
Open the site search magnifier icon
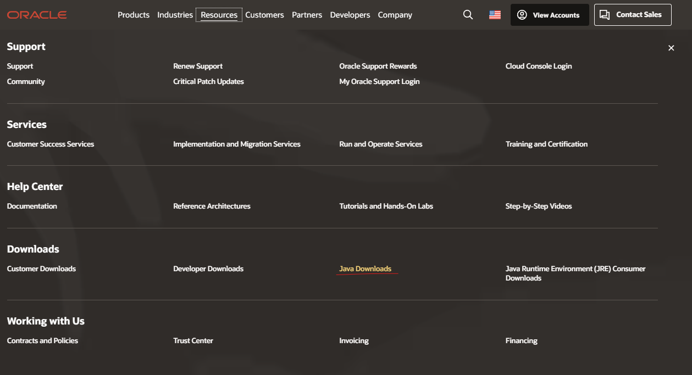coord(468,15)
